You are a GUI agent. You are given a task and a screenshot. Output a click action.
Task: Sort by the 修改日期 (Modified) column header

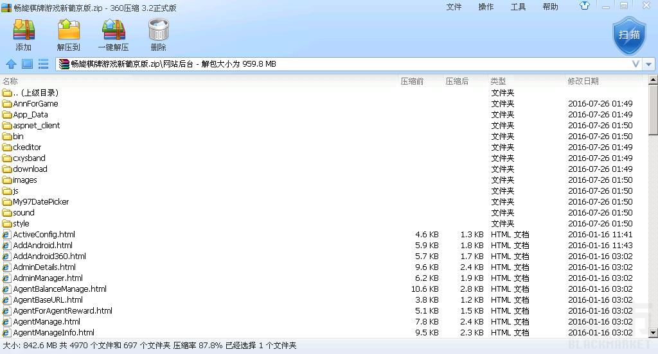pos(603,81)
